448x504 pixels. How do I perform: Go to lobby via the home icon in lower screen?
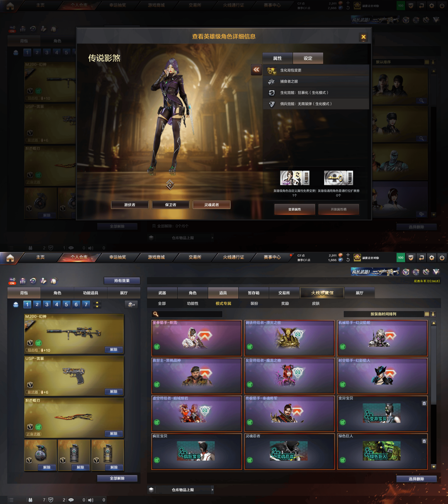pyautogui.click(x=10, y=258)
